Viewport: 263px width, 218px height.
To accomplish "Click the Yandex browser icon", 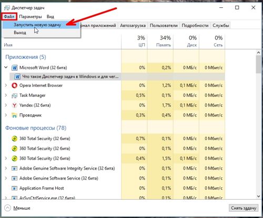I will (14, 105).
